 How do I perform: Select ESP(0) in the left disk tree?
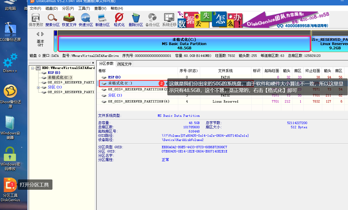[x=54, y=73]
